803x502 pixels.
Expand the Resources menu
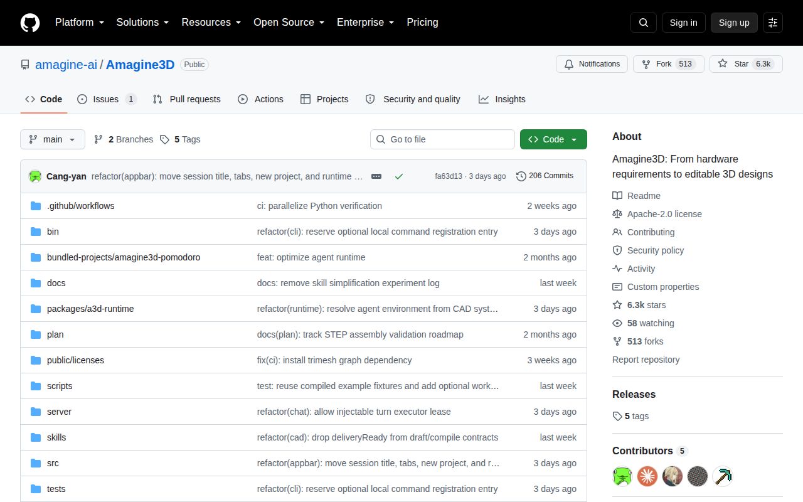[211, 23]
